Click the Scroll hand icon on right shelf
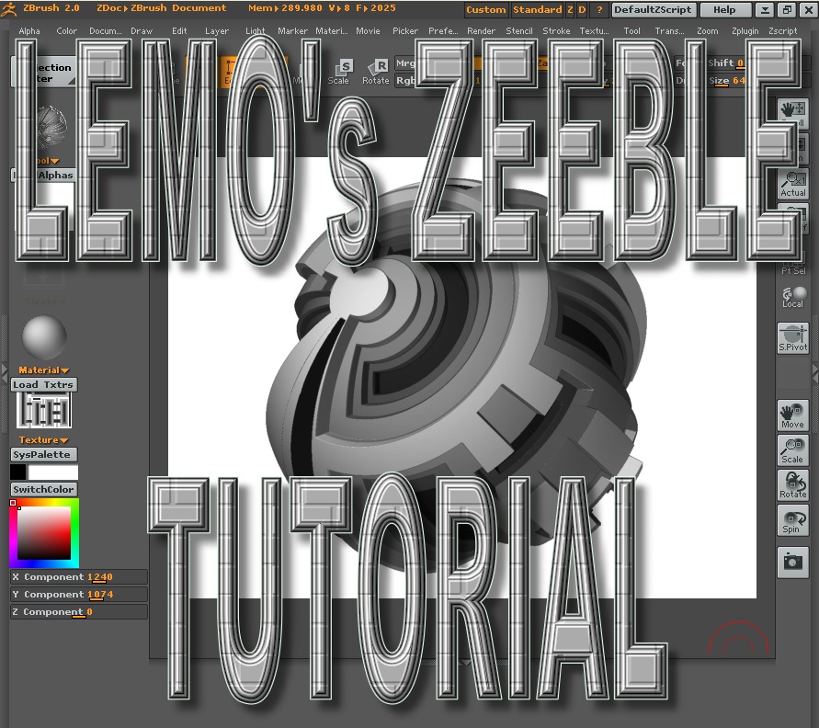 click(x=793, y=114)
